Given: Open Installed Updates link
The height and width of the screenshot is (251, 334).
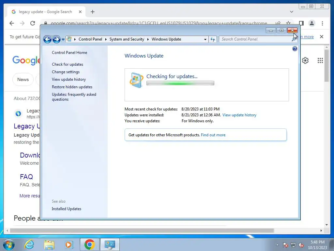Looking at the screenshot, I should click(67, 209).
